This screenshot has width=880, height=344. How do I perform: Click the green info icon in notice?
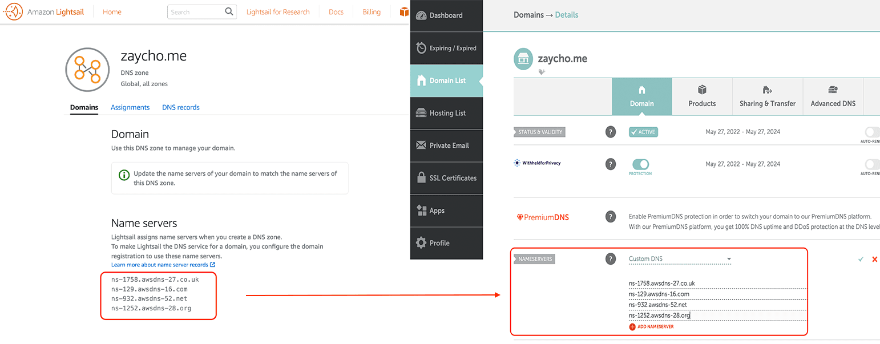124,175
